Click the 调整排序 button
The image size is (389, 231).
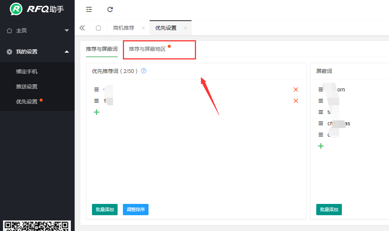point(136,210)
